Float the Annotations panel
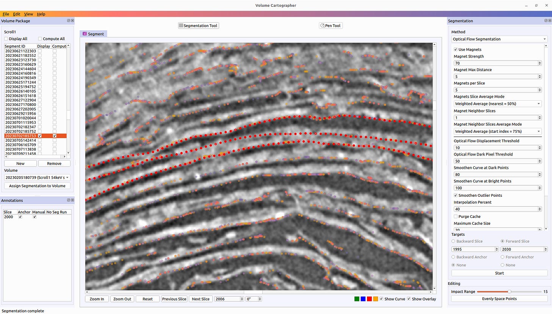Image resolution: width=552 pixels, height=314 pixels. pyautogui.click(x=69, y=201)
